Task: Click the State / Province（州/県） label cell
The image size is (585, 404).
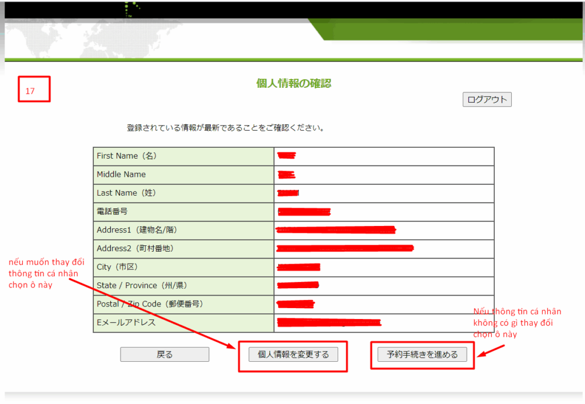Action: click(183, 286)
